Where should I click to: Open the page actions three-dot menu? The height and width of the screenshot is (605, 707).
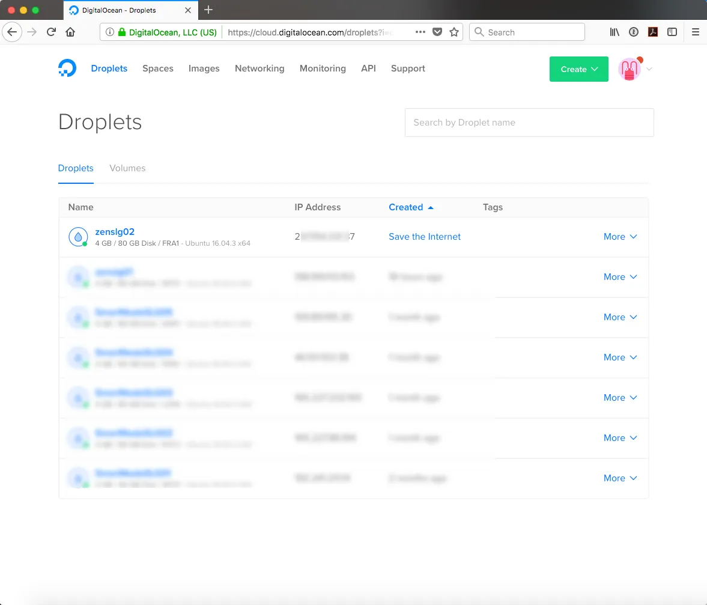[x=420, y=32]
